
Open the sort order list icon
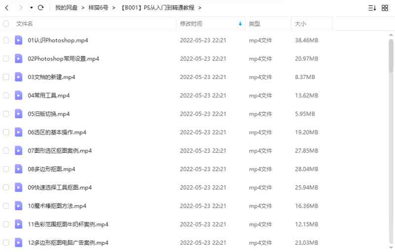coord(372,8)
